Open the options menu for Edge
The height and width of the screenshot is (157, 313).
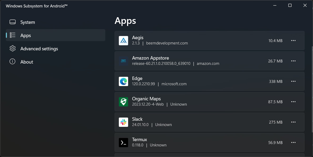click(293, 81)
